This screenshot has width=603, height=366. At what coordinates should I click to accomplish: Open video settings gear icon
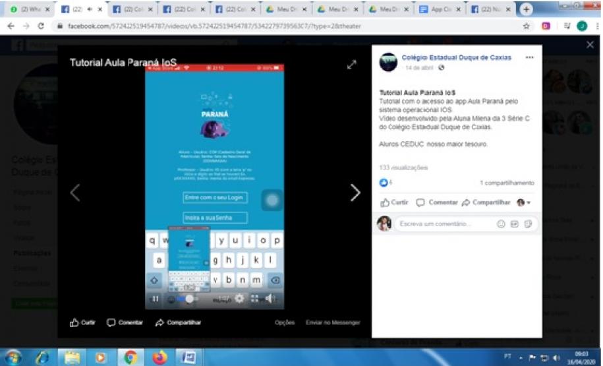[239, 299]
